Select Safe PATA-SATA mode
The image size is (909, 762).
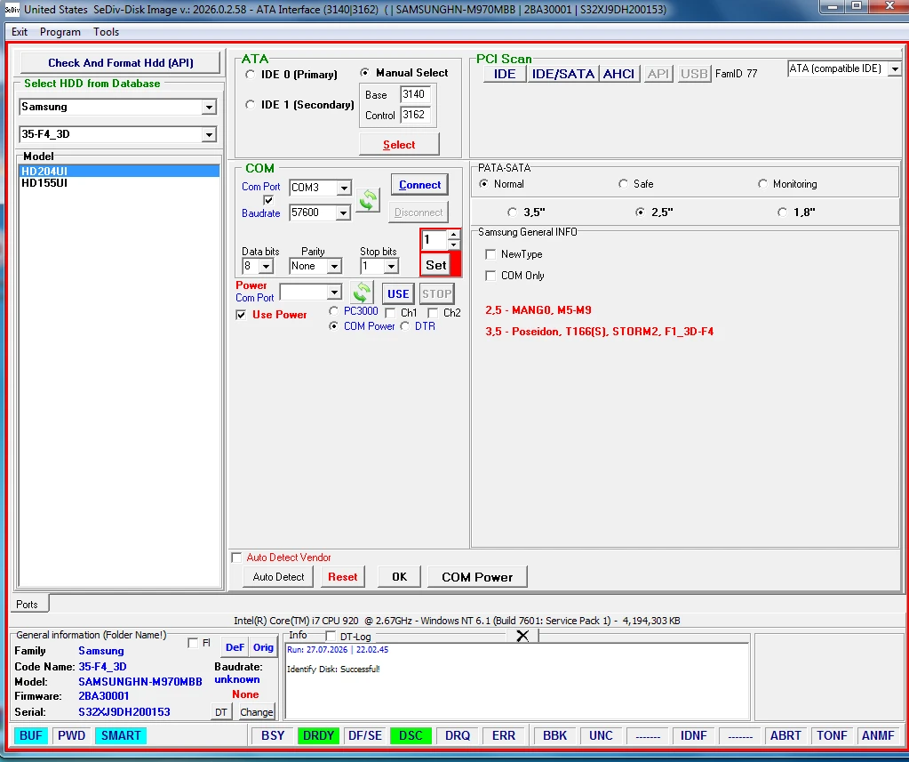[623, 184]
